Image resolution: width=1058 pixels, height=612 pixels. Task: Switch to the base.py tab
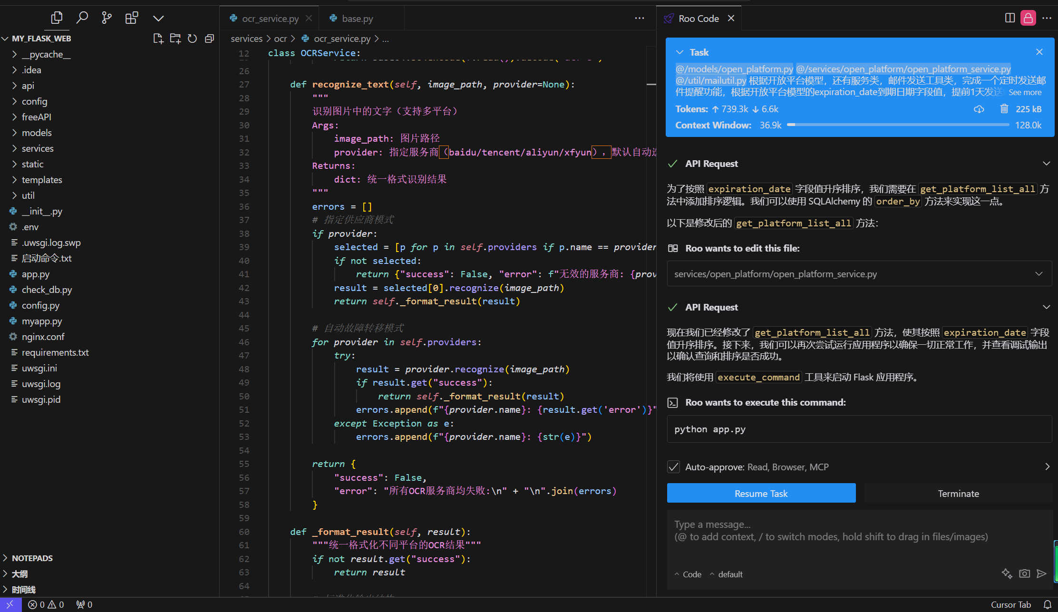[357, 19]
